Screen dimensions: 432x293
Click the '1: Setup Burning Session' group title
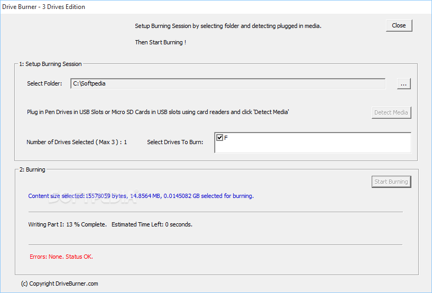(x=50, y=64)
